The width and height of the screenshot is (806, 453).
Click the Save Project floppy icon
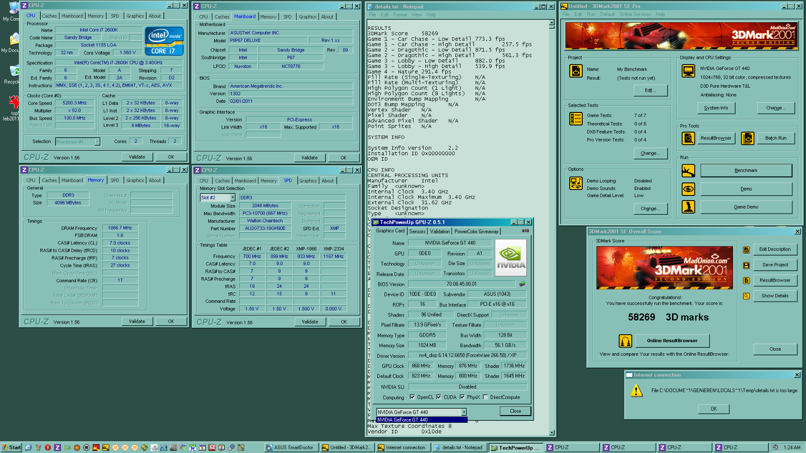tap(747, 265)
